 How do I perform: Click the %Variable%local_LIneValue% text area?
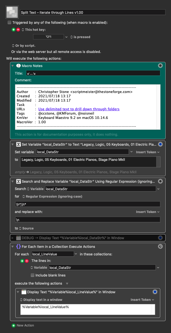[x=86, y=309]
